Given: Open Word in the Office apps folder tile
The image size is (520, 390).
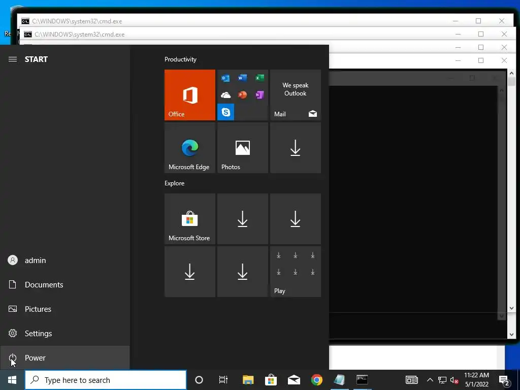Looking at the screenshot, I should (242, 78).
